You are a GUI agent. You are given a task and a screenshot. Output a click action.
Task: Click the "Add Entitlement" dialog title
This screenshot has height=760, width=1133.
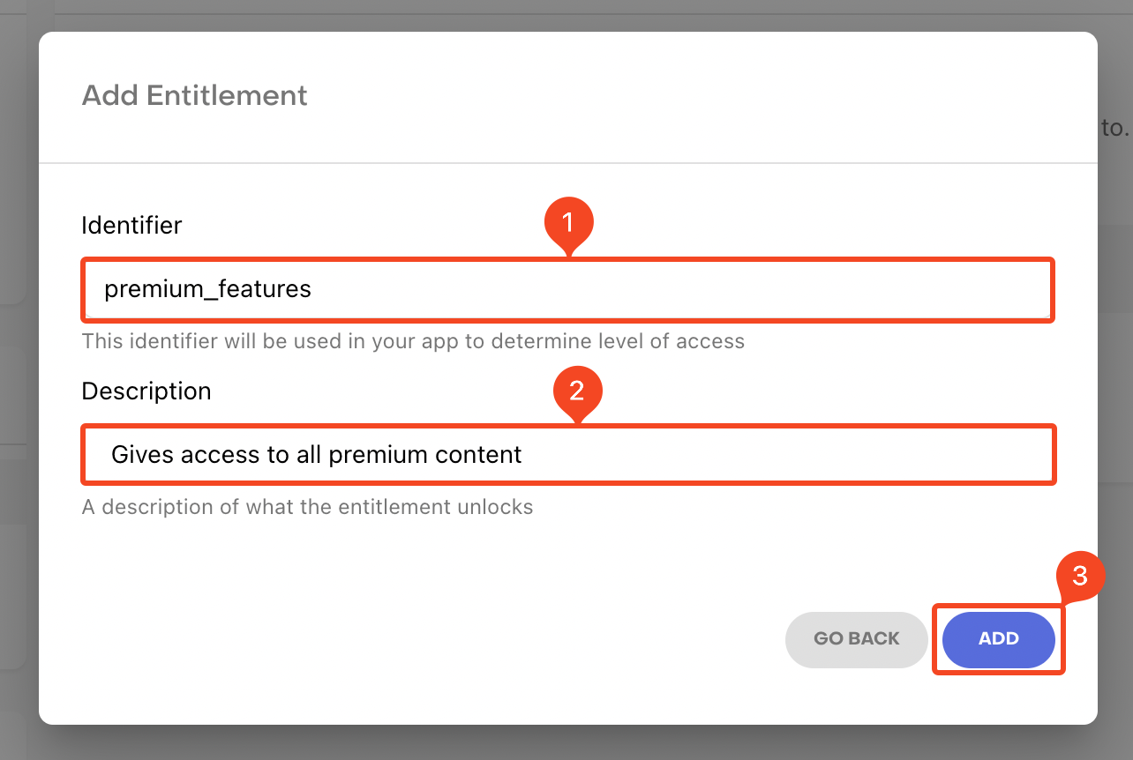coord(194,95)
